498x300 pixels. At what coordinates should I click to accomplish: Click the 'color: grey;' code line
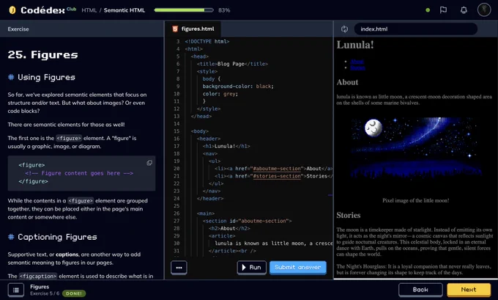coord(220,94)
